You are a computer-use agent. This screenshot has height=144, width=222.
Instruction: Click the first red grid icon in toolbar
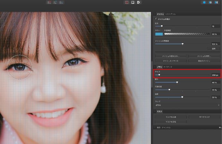point(49,2)
